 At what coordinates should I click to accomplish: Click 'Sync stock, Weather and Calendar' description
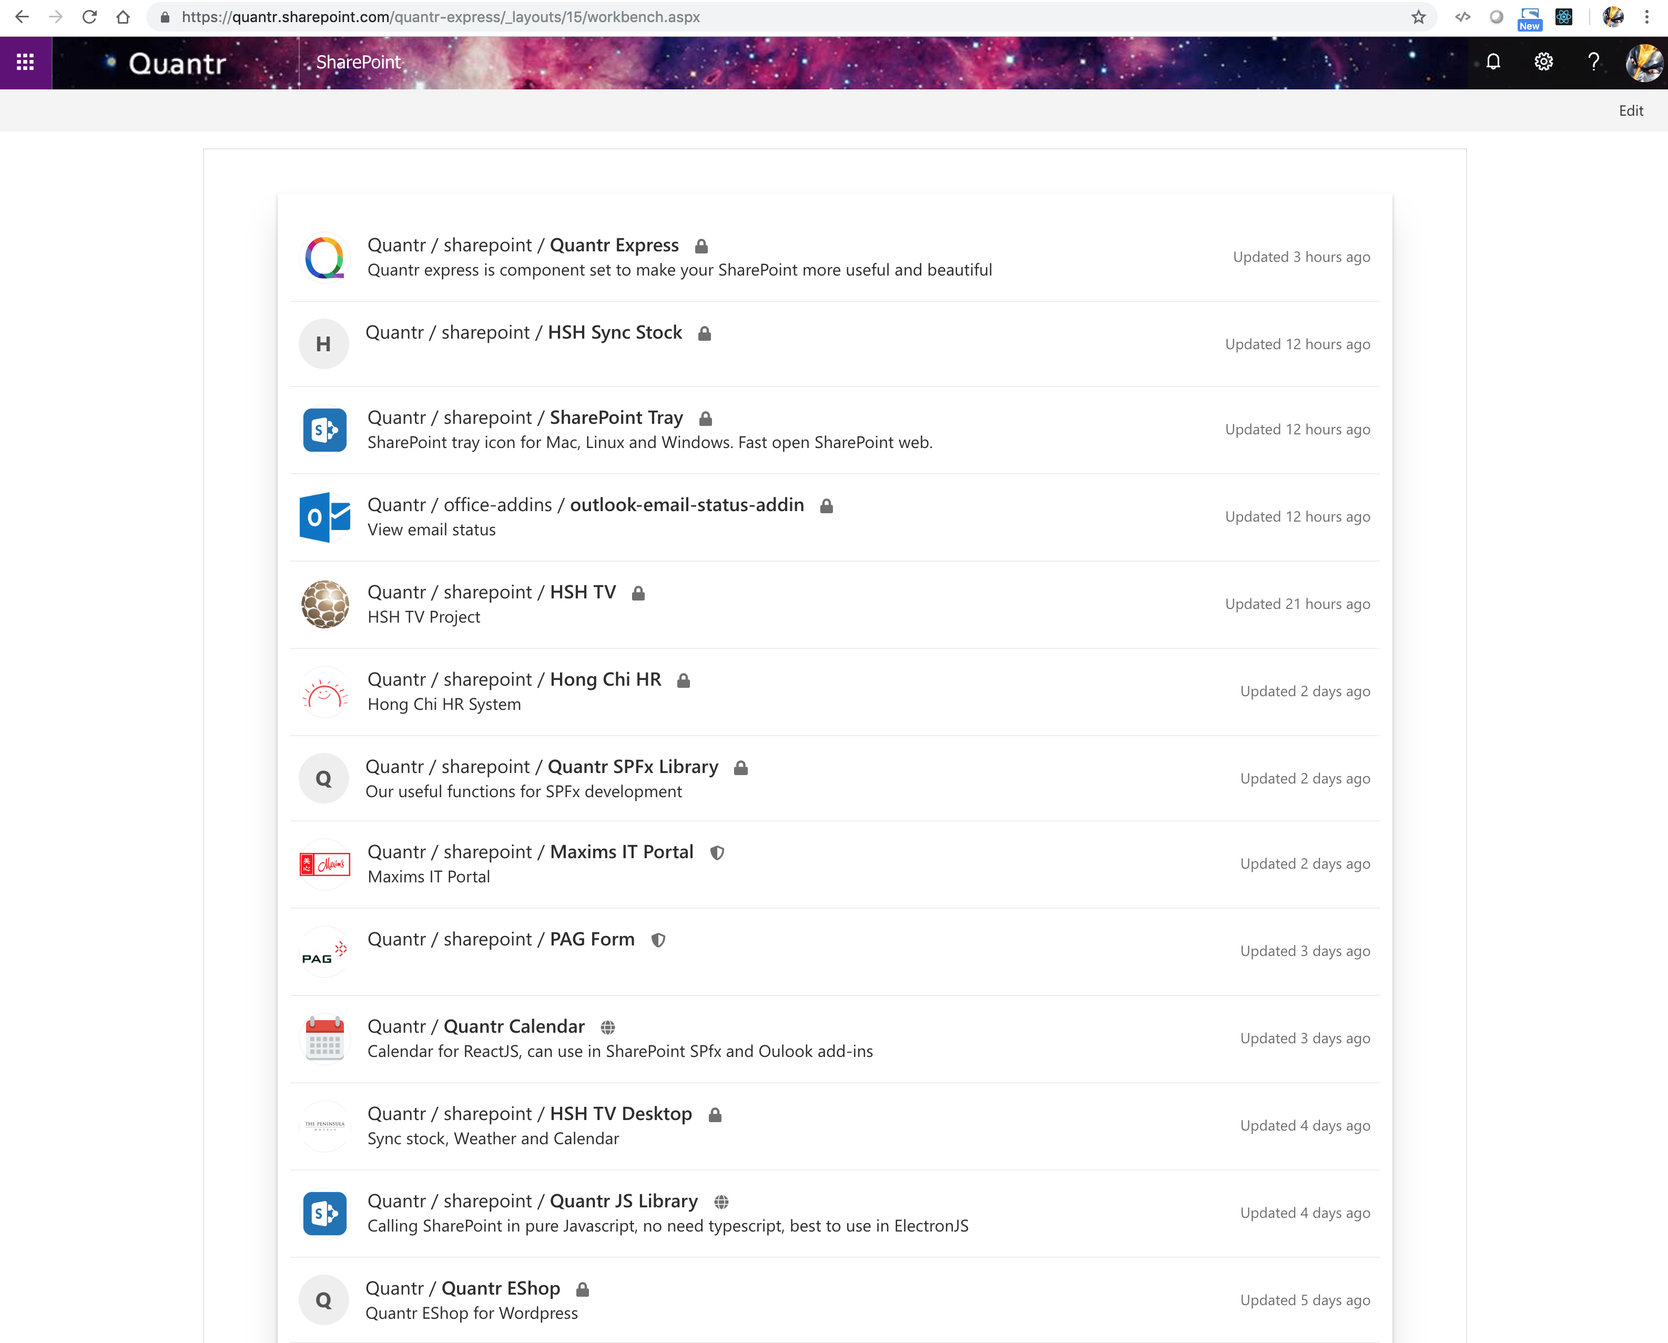coord(494,1139)
